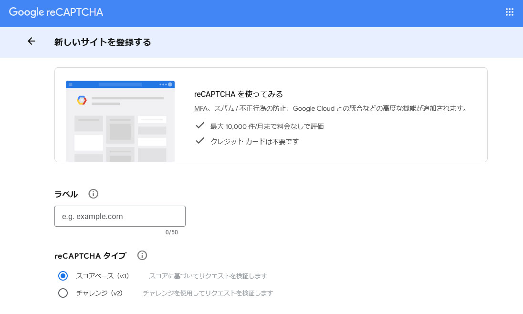Open the Google apps grid icon
The width and height of the screenshot is (523, 314).
[x=509, y=12]
